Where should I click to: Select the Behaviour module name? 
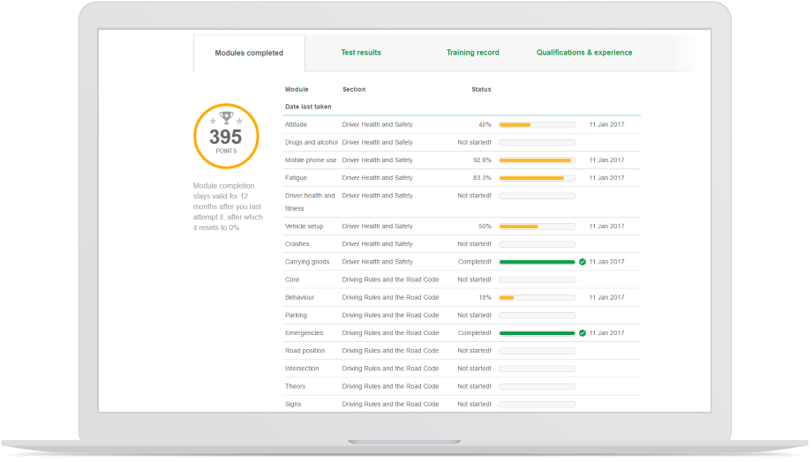pyautogui.click(x=299, y=297)
